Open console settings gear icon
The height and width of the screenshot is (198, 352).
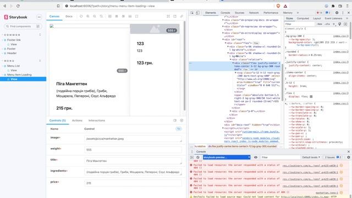348,157
